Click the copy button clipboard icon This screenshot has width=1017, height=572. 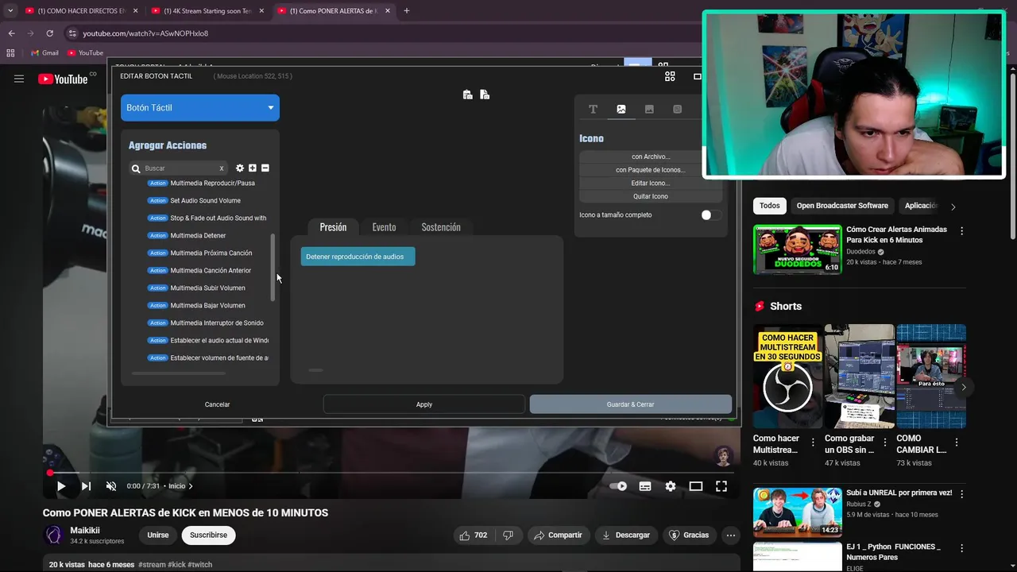[x=467, y=95]
